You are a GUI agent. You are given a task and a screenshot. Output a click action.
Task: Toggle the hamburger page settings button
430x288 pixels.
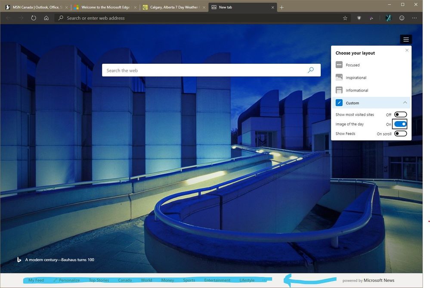[x=406, y=40]
